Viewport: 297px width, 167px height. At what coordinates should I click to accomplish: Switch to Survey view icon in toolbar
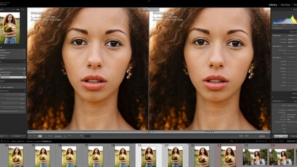[45, 136]
